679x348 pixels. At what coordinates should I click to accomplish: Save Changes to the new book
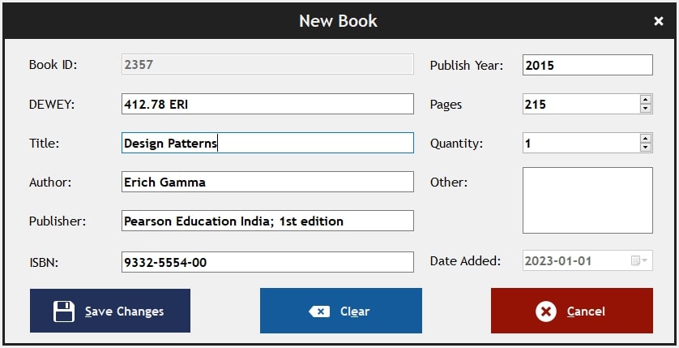click(x=110, y=311)
